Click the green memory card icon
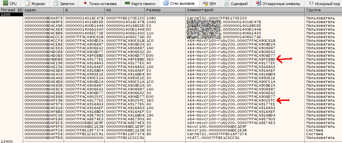The height and width of the screenshot is (143, 342). coord(127,3)
